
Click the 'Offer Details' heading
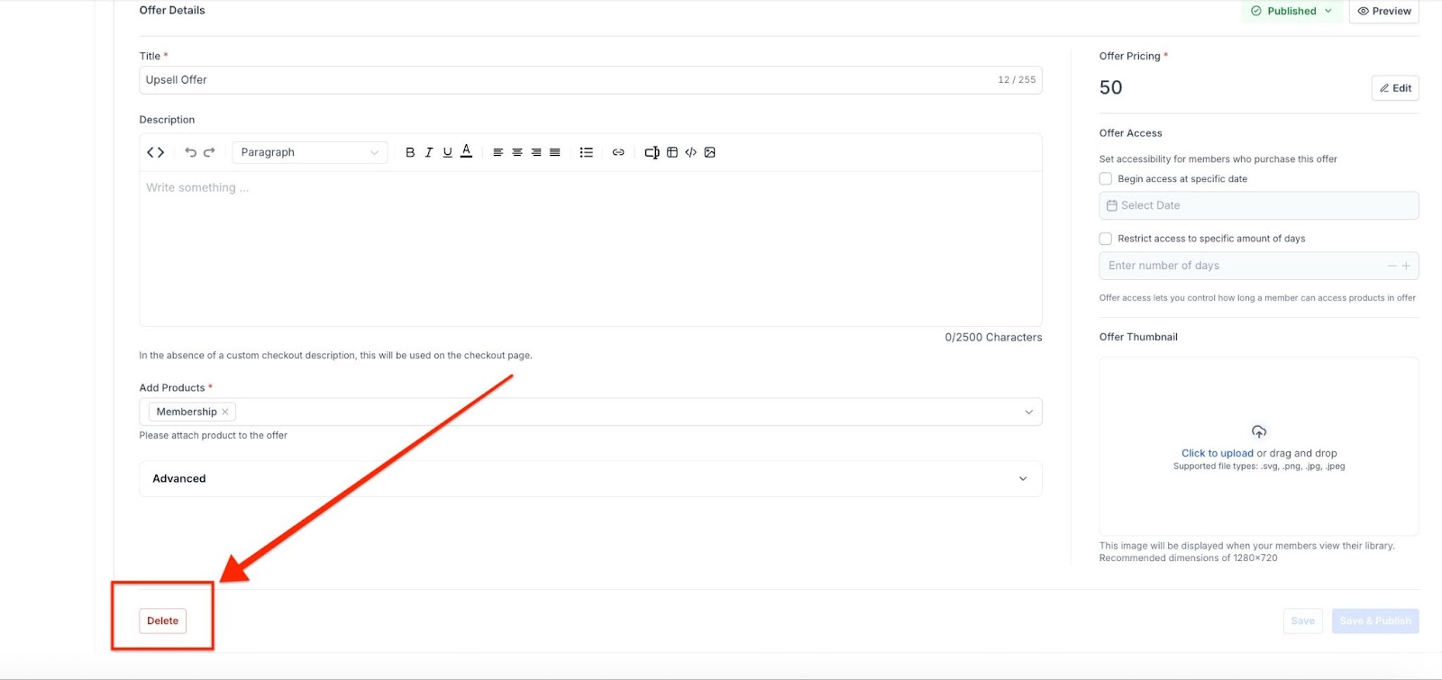[172, 10]
